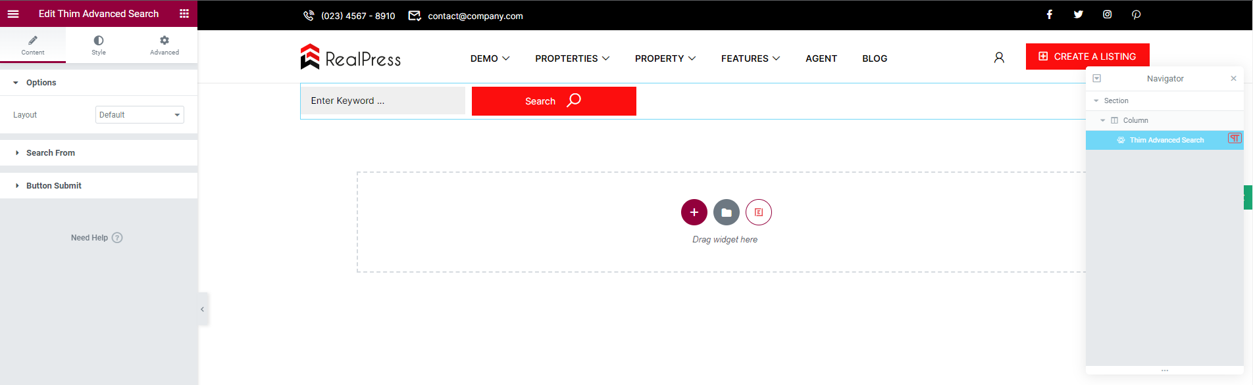Collapse the Column item in Navigator
This screenshot has width=1253, height=385.
[1103, 121]
